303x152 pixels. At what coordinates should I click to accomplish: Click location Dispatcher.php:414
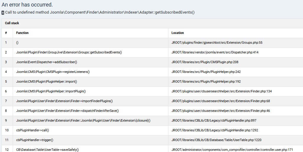pos(215,52)
